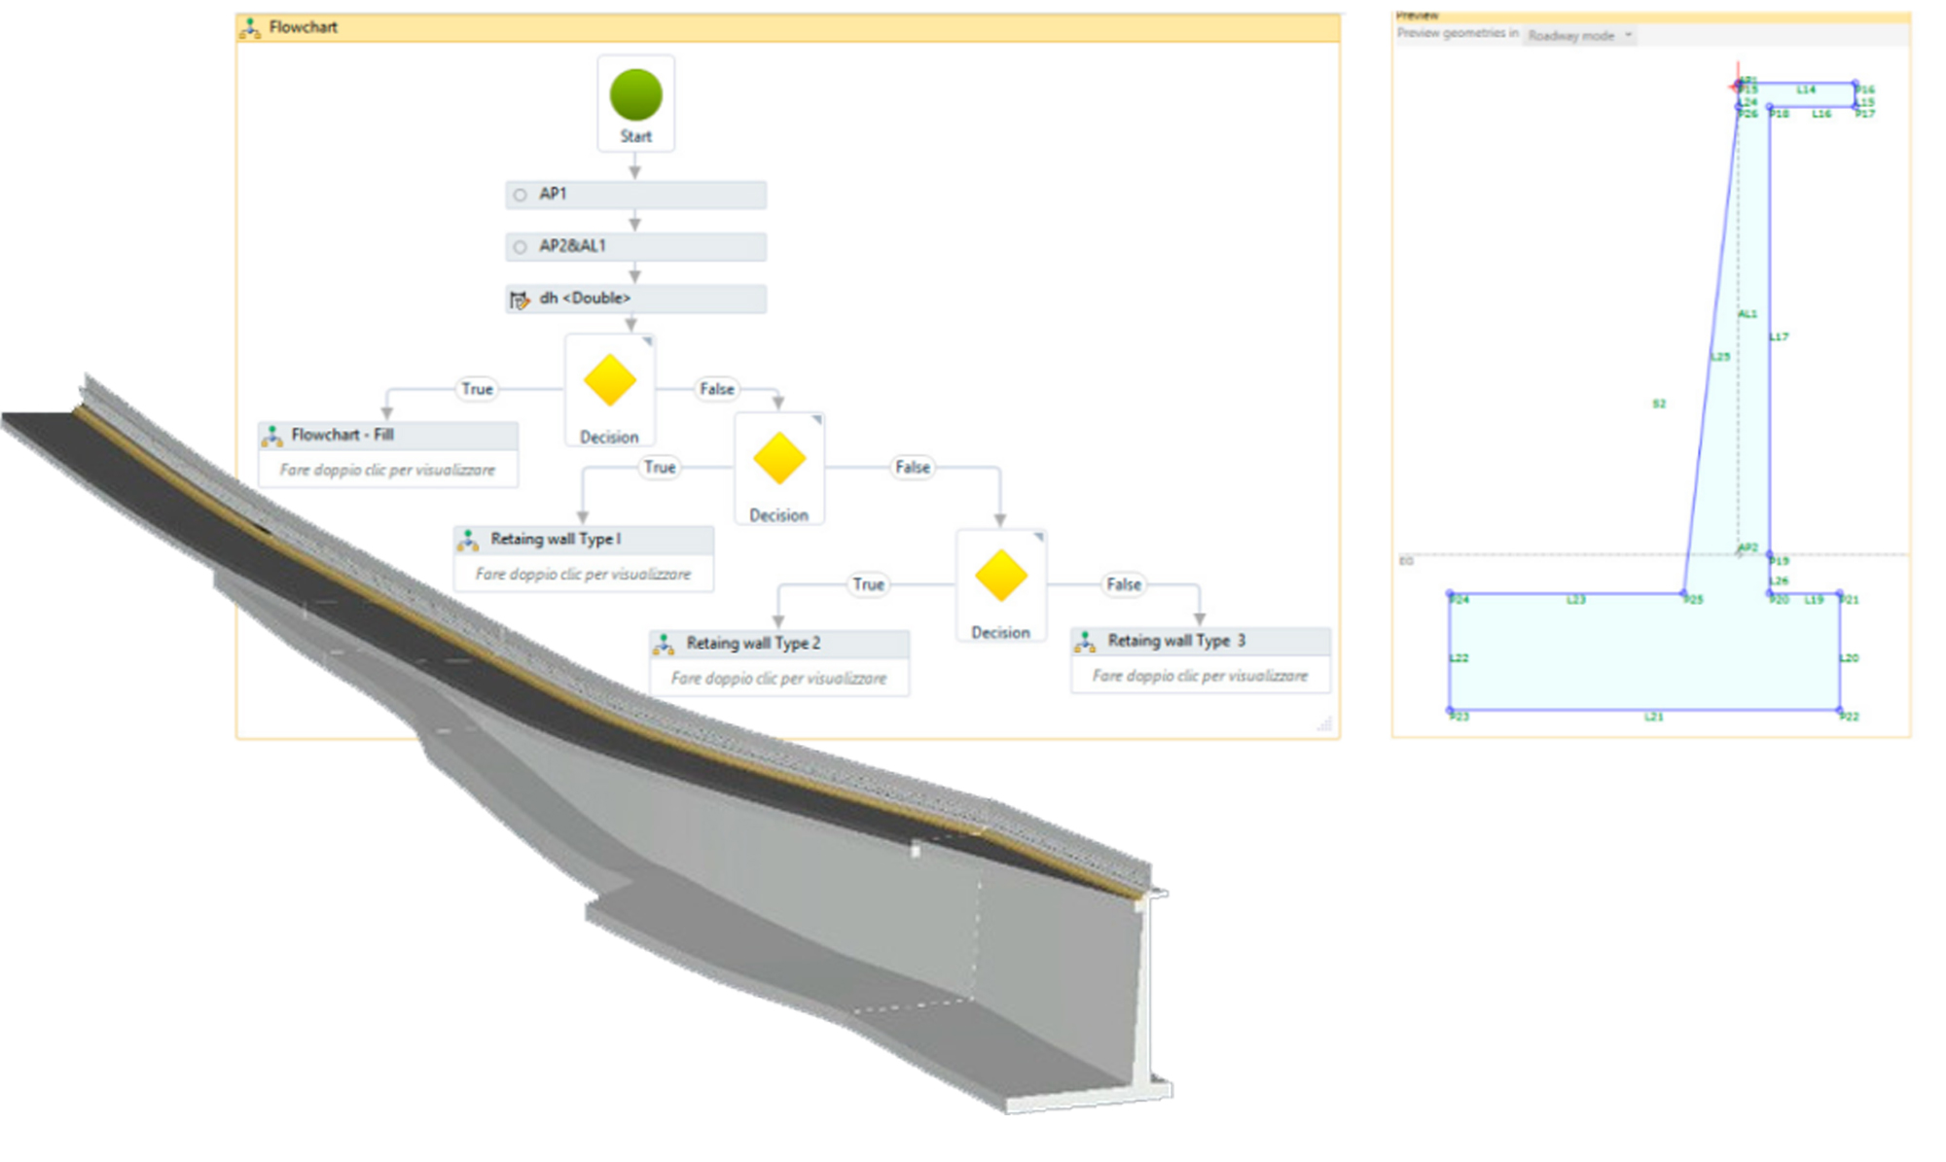The height and width of the screenshot is (1162, 1946).
Task: Select link label L25 in preview
Action: coord(1720,357)
